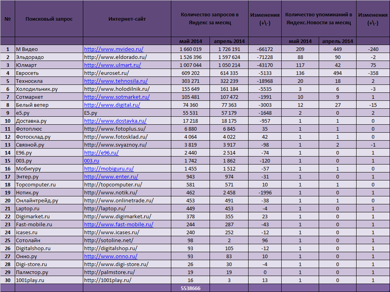Click the news count 209

coord(300,49)
